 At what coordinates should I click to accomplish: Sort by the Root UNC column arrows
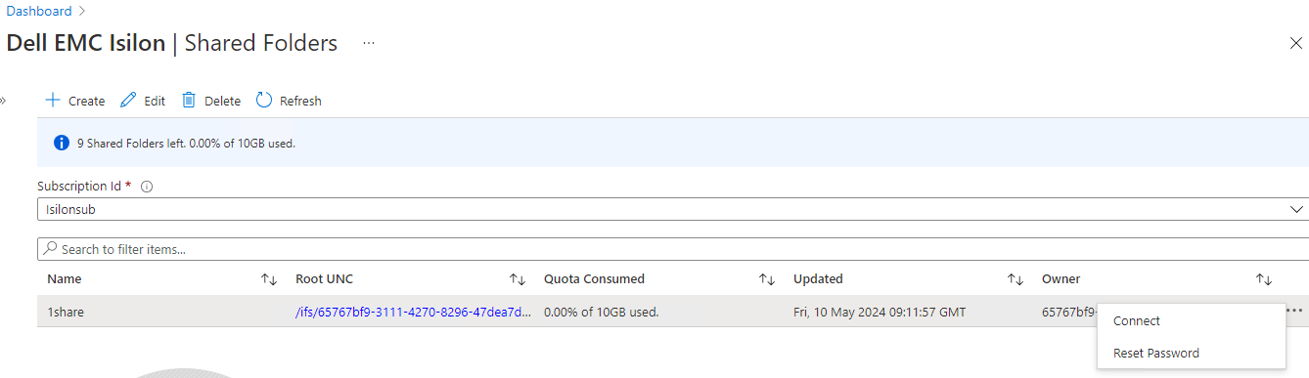point(518,279)
